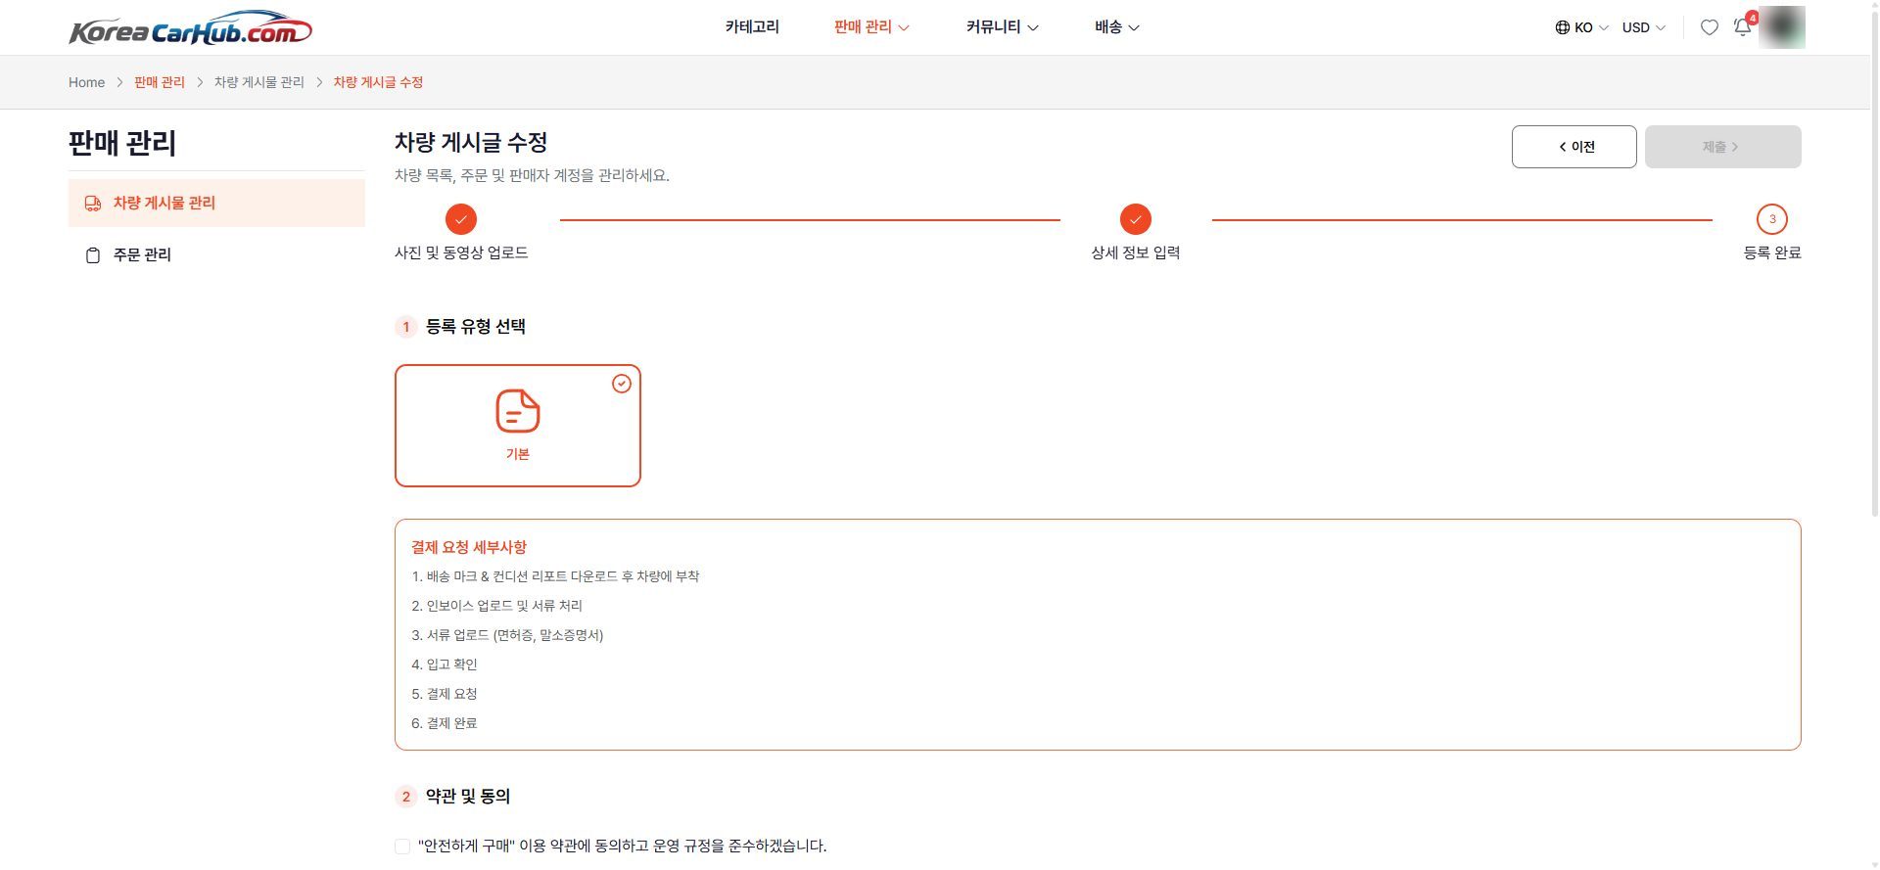Click the user profile avatar
This screenshot has width=1880, height=870.
pos(1782,27)
